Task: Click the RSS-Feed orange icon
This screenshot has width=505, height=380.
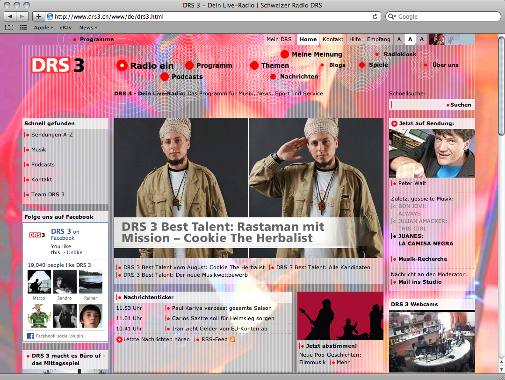Action: (x=232, y=339)
